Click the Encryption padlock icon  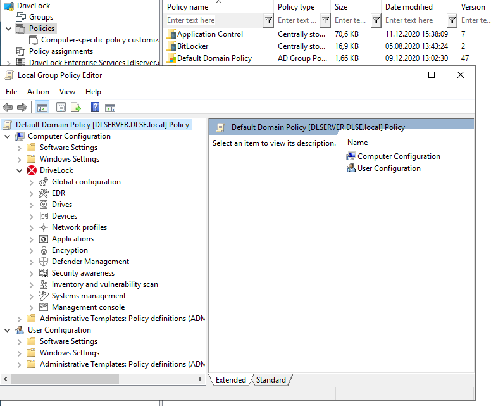pos(44,250)
